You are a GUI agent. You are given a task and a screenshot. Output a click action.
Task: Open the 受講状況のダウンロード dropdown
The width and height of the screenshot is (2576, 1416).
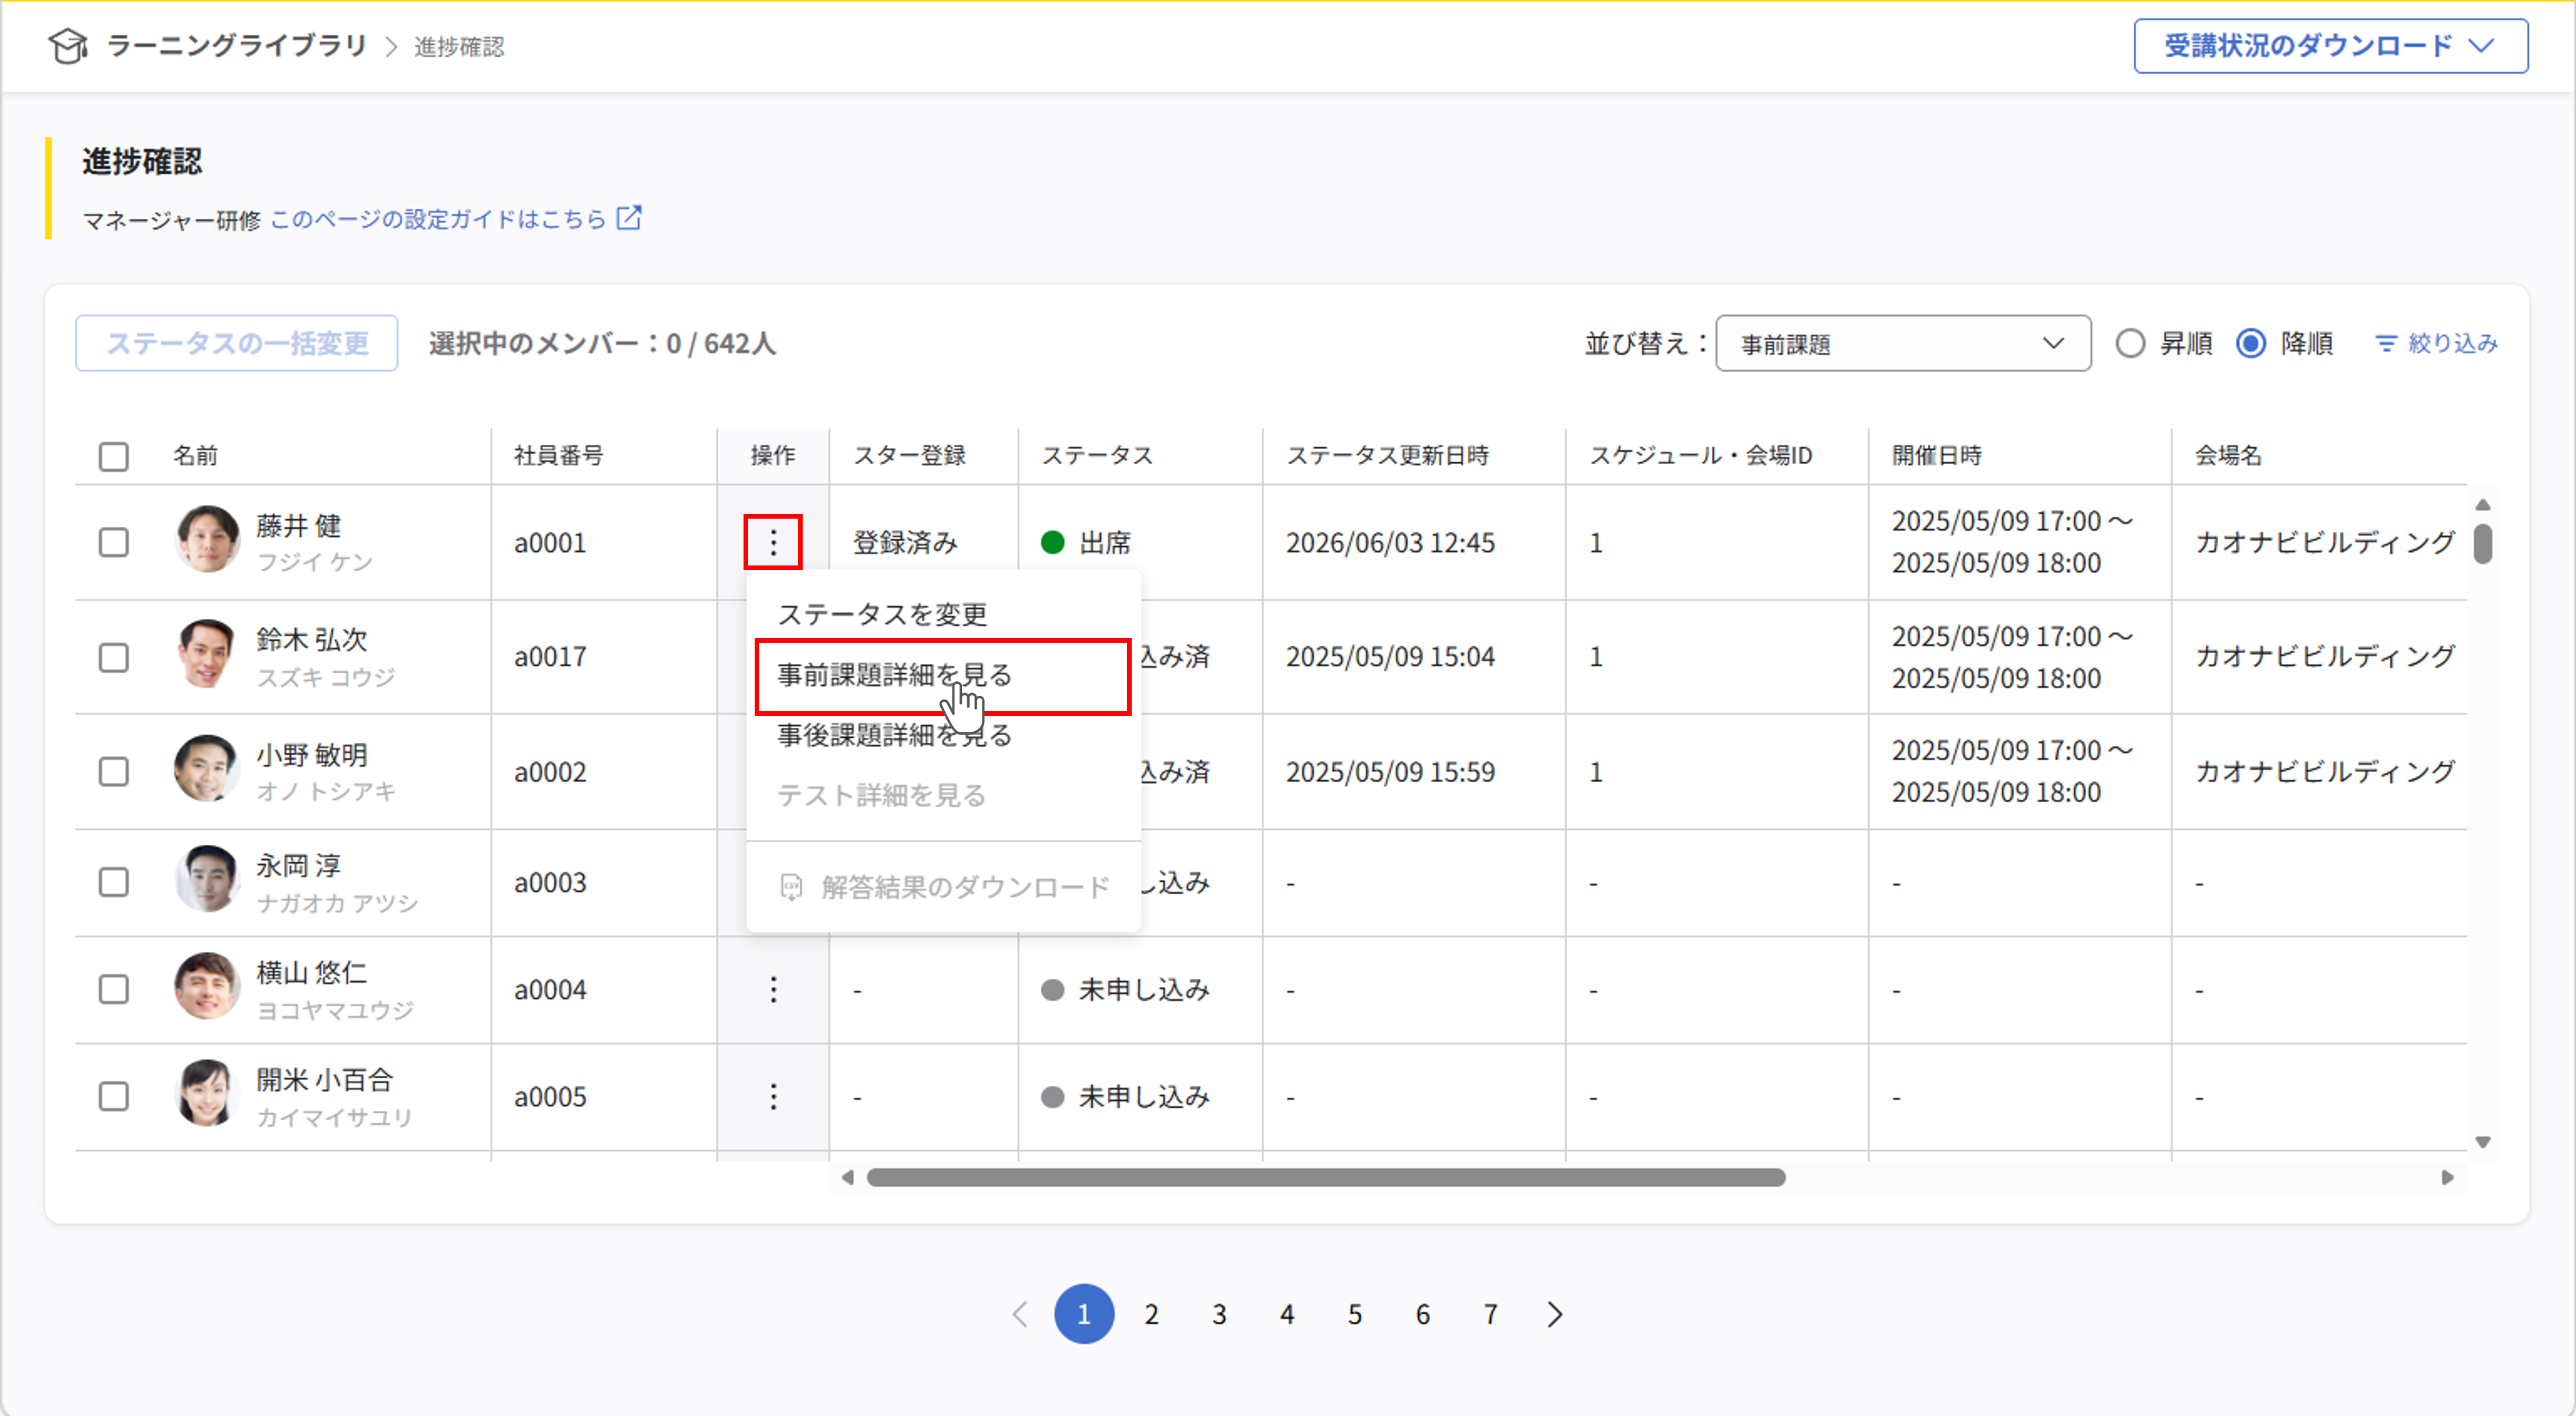tap(2330, 46)
